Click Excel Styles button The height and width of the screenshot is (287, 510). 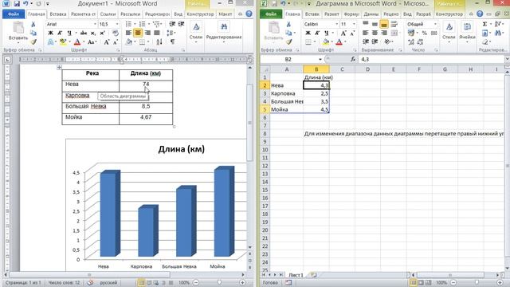click(449, 31)
